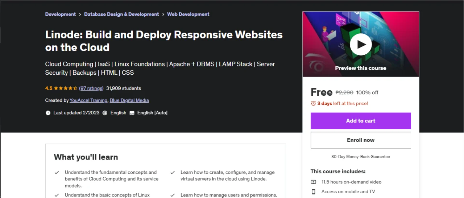The image size is (464, 198).
Task: Click the 'English [Auto]' caption language
Action: click(x=152, y=113)
